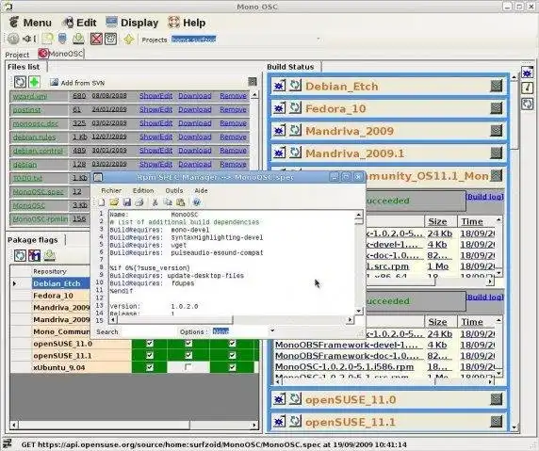Screen dimensions: 539x451
Task: Click the red crossed-box icon in main toolbar
Action: [x=96, y=39]
